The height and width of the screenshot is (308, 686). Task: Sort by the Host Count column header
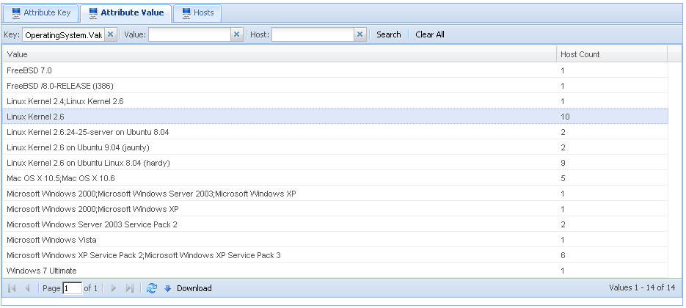point(612,54)
